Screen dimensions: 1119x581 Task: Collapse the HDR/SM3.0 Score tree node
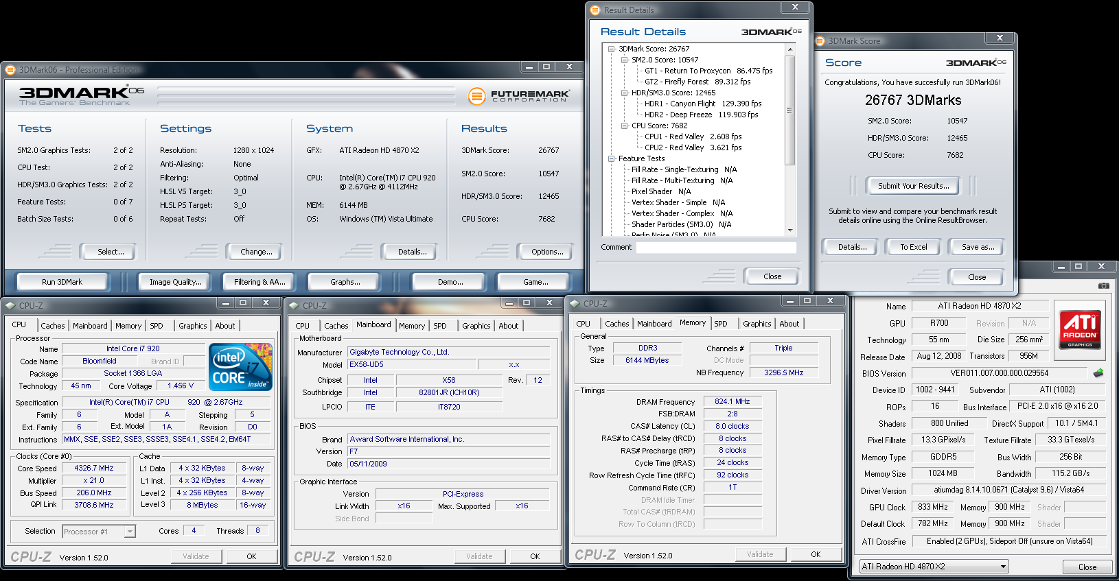625,93
